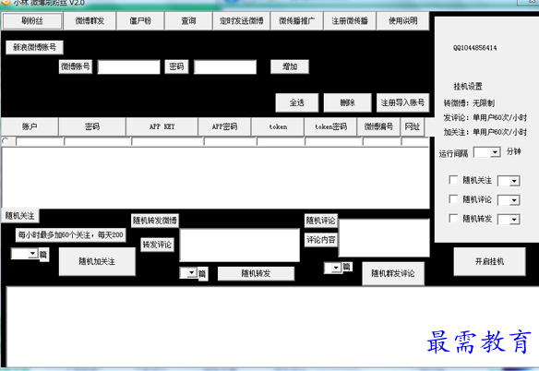Click the 微博编号 column header
The width and height of the screenshot is (539, 371).
pos(378,126)
